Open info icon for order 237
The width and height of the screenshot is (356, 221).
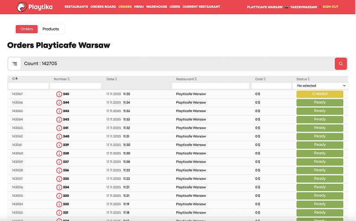click(x=59, y=162)
